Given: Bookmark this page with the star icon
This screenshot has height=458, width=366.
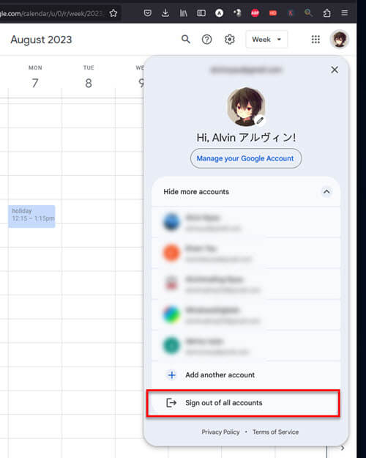Looking at the screenshot, I should pyautogui.click(x=113, y=13).
